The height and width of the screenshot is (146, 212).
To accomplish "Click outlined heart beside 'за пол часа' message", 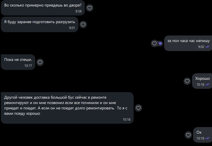I will tap(154, 43).
